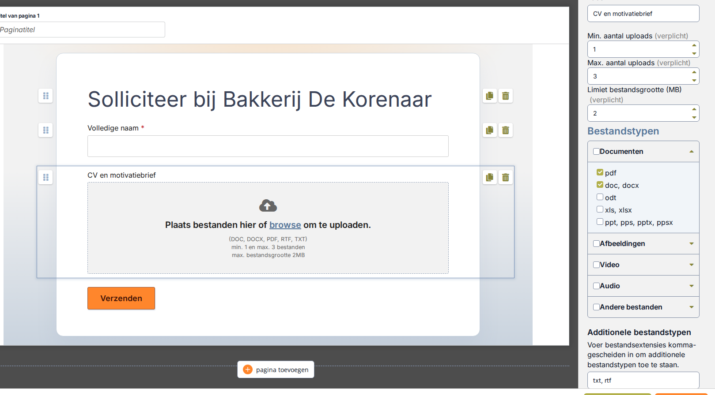Click the Limiet bestandsgrootte number field
This screenshot has width=715, height=395.
point(643,113)
